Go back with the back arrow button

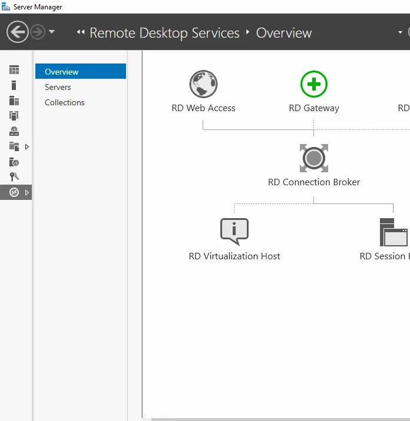tap(18, 32)
